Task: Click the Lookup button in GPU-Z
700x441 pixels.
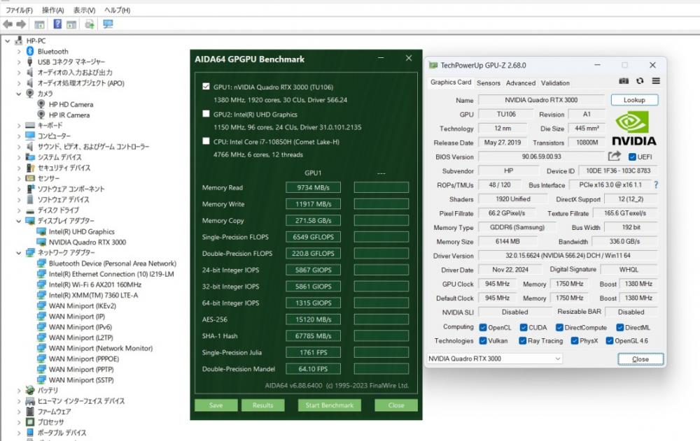Action: 634,100
